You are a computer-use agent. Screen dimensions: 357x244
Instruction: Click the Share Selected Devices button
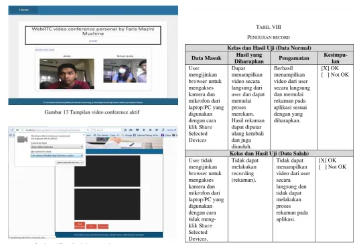(x=68, y=162)
